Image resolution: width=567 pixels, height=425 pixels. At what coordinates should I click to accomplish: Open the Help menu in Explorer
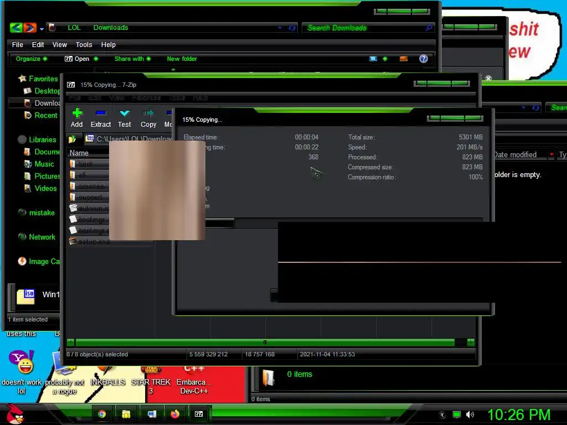[x=109, y=45]
